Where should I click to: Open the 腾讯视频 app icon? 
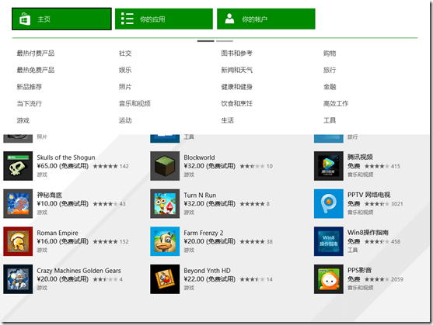[x=329, y=166]
